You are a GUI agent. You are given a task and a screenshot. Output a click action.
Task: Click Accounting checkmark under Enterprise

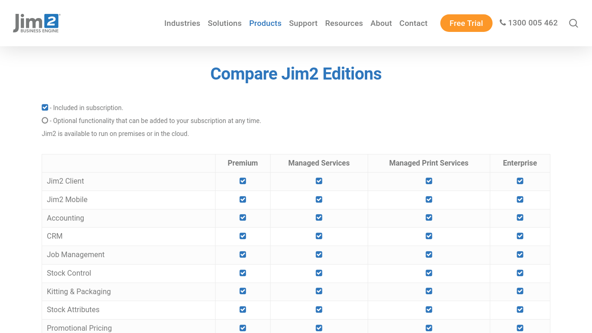point(520,217)
